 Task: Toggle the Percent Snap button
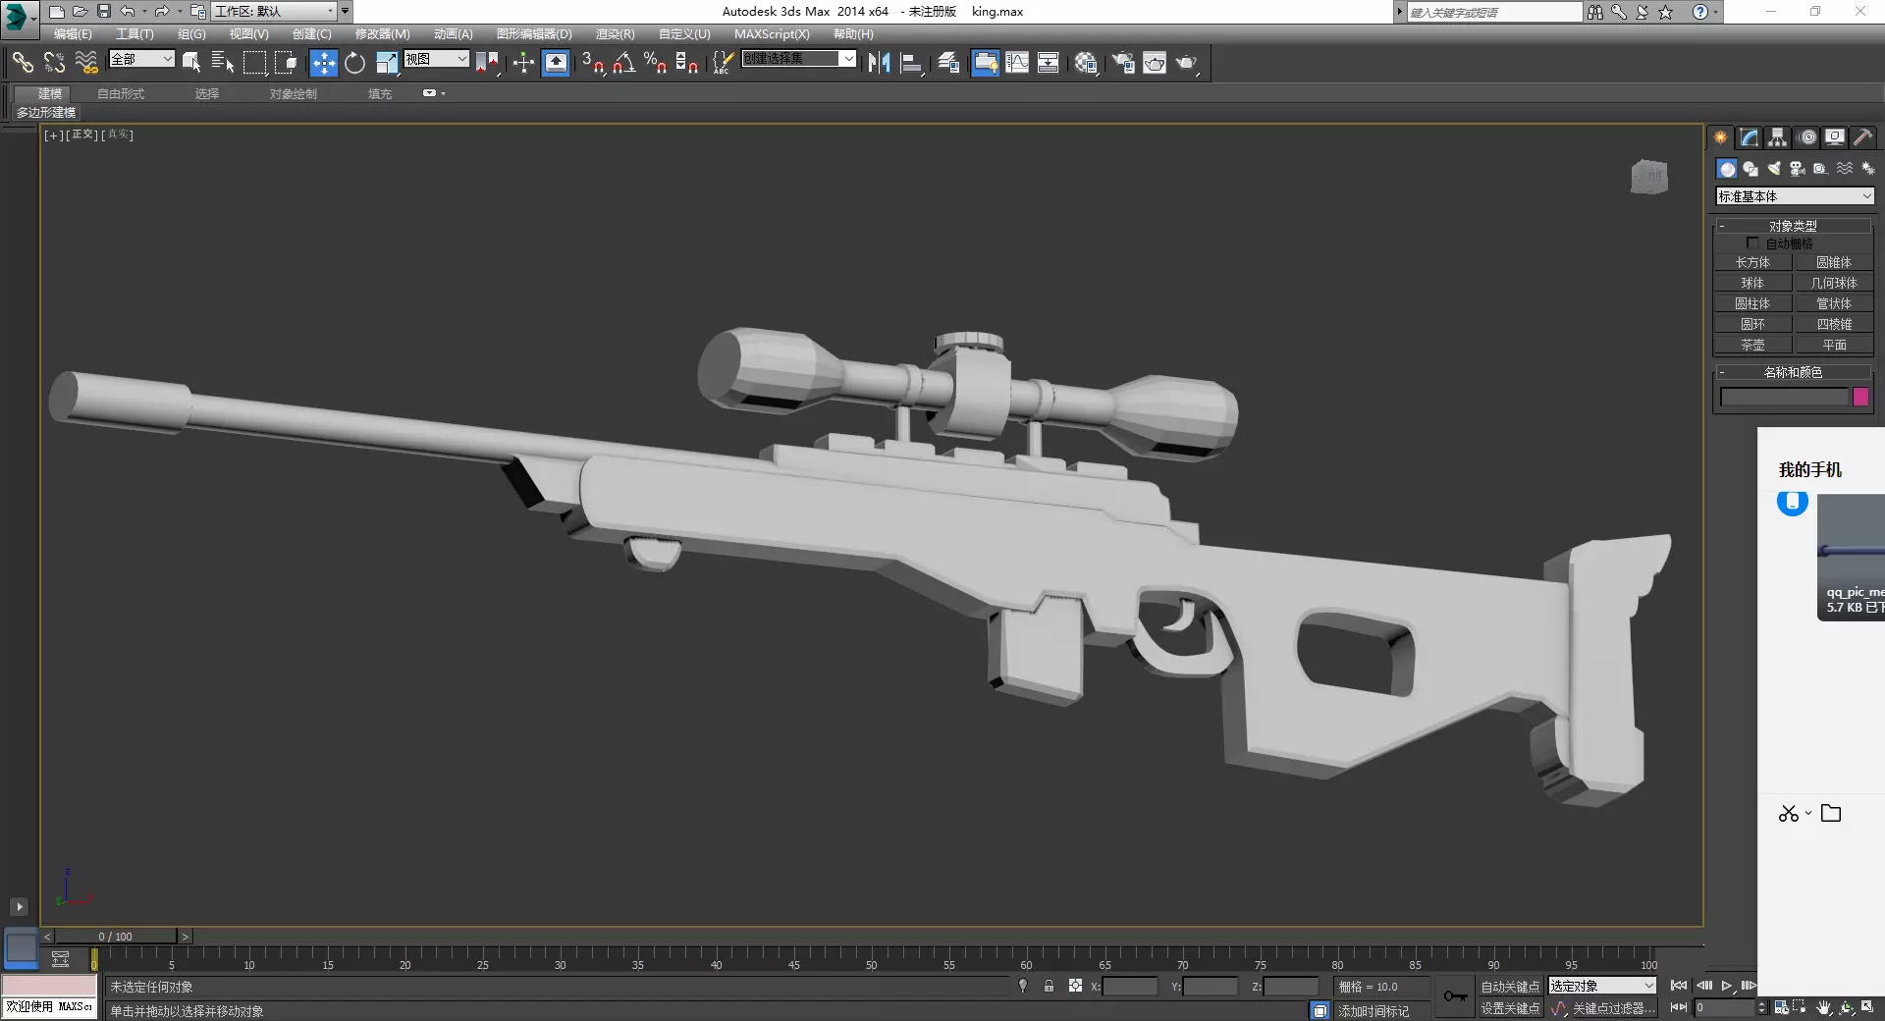(655, 63)
